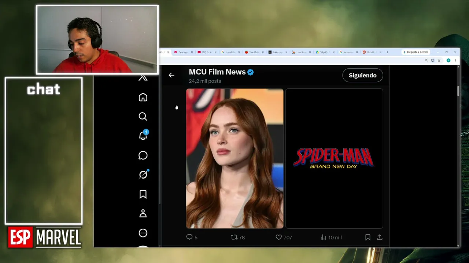Viewport: 469px width, 263px height.
Task: Open Profile in the X sidebar
Action: [x=143, y=214]
